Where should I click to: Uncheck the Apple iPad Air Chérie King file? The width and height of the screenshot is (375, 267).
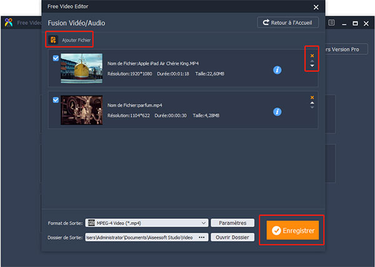pos(56,58)
